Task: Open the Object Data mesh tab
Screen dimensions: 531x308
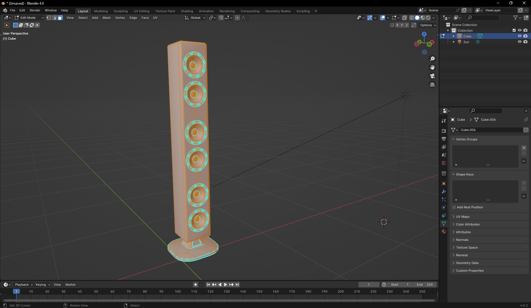Action: [x=444, y=223]
